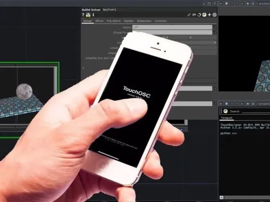This screenshot has height=202, width=270.
Task: Click the small arrow at Textport bottom-left
Action: click(222, 197)
